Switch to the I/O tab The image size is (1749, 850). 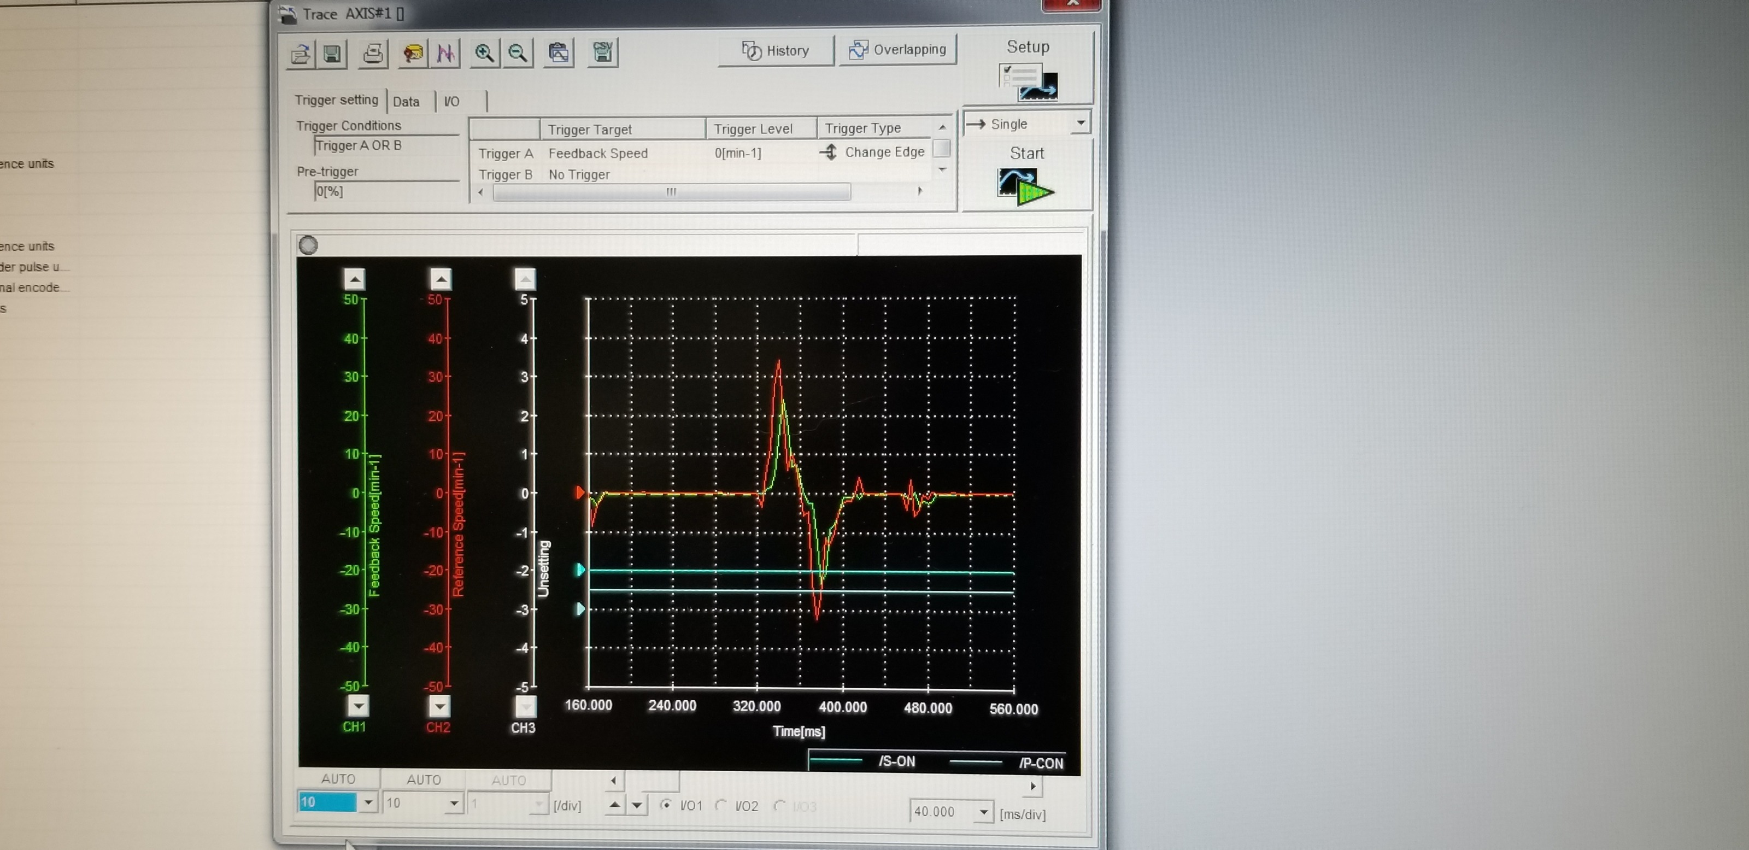[x=451, y=101]
